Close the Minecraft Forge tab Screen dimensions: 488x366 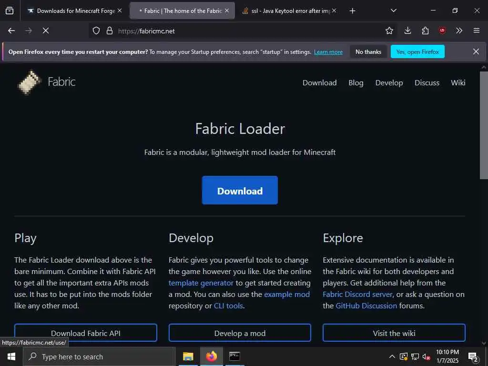click(x=120, y=10)
